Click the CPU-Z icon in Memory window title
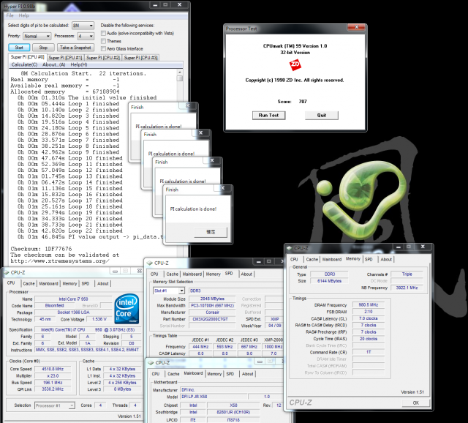The height and width of the screenshot is (423, 468). 290,248
